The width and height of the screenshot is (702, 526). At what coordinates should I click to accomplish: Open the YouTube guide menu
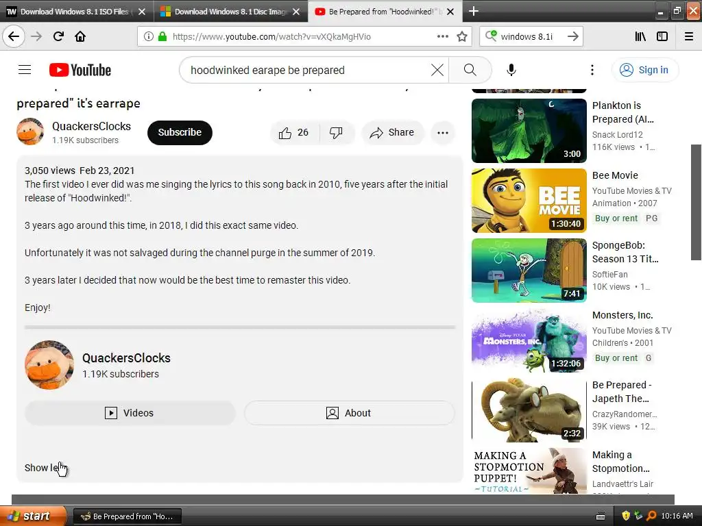25,70
